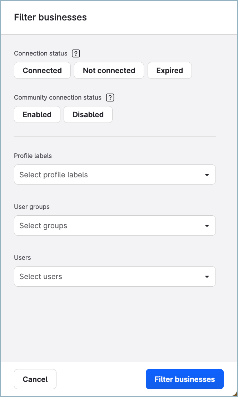Click the arrow in the User groups field

[x=207, y=226]
